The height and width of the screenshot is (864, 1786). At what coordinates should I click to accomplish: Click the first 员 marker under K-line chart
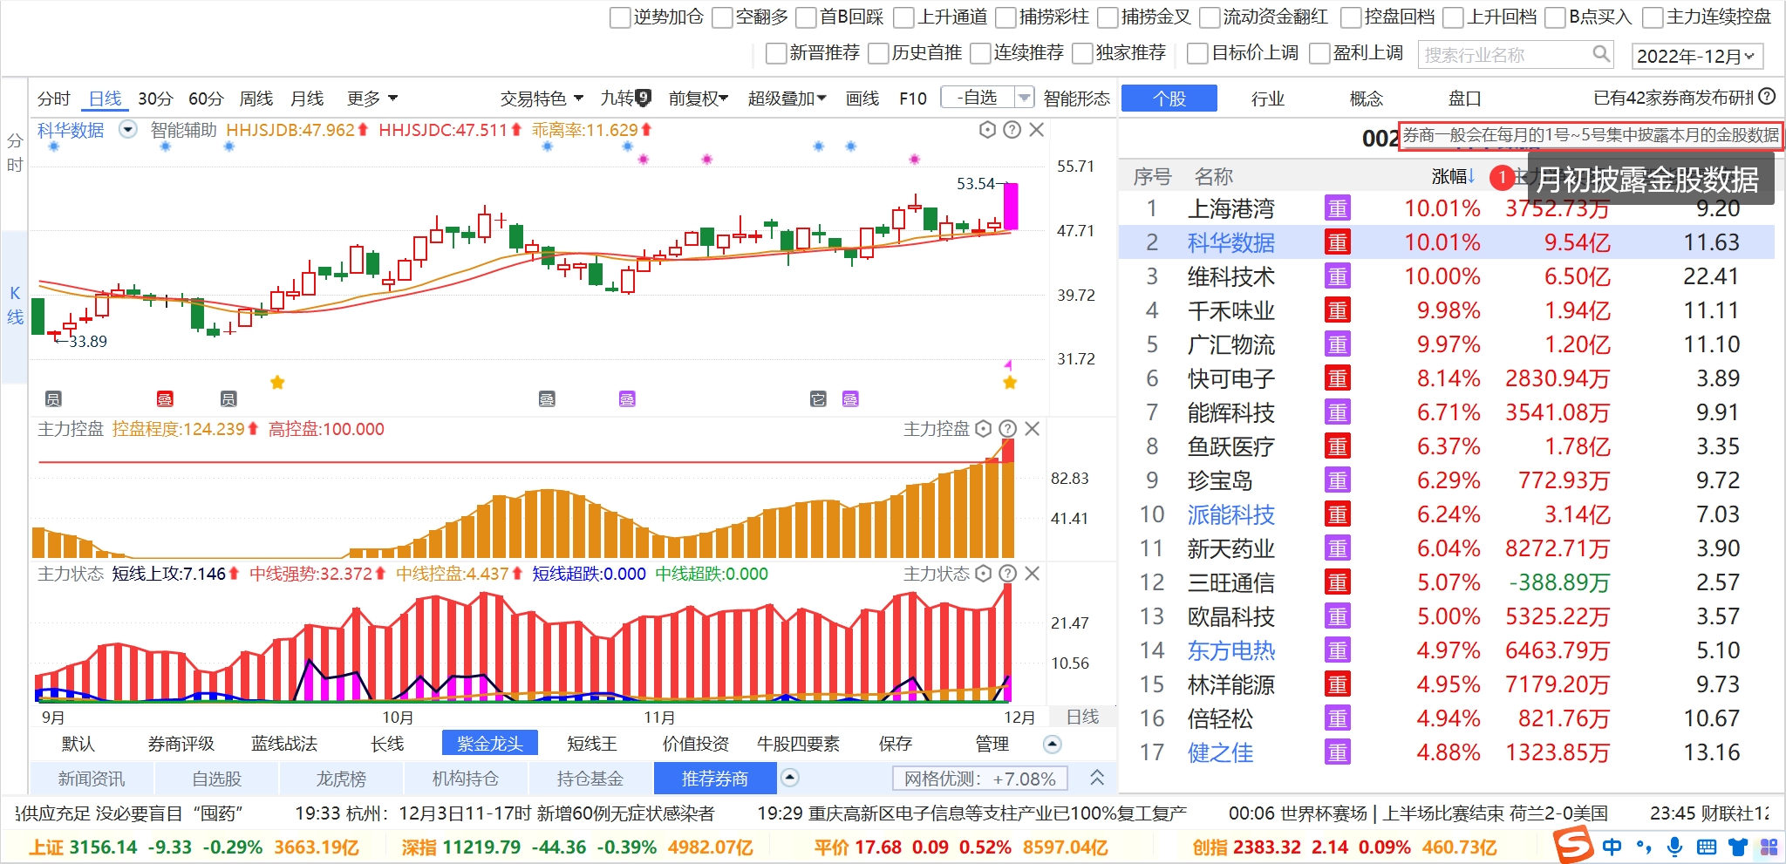(53, 399)
